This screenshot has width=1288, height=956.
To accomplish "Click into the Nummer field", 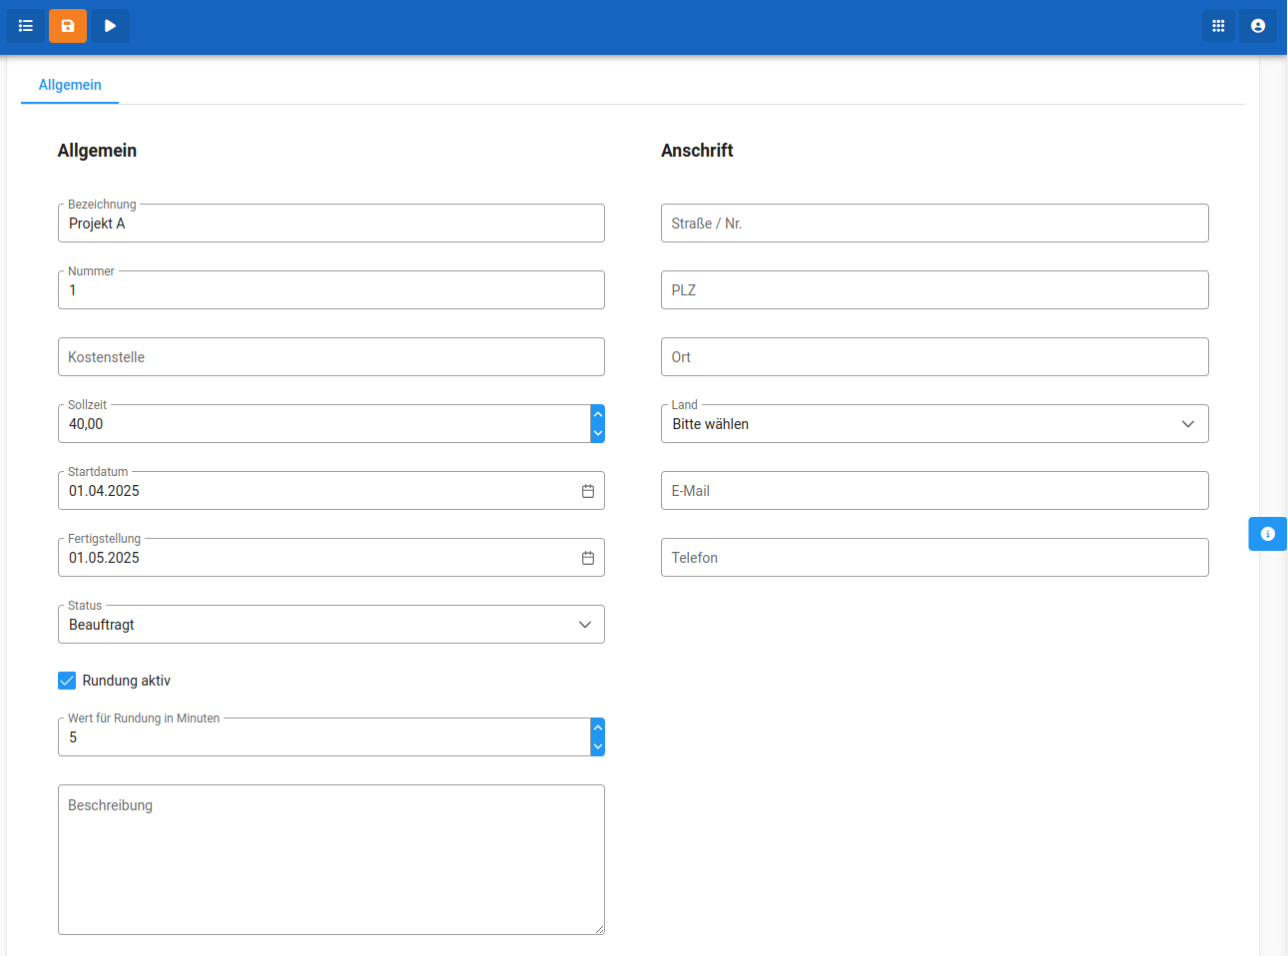I will (x=331, y=290).
